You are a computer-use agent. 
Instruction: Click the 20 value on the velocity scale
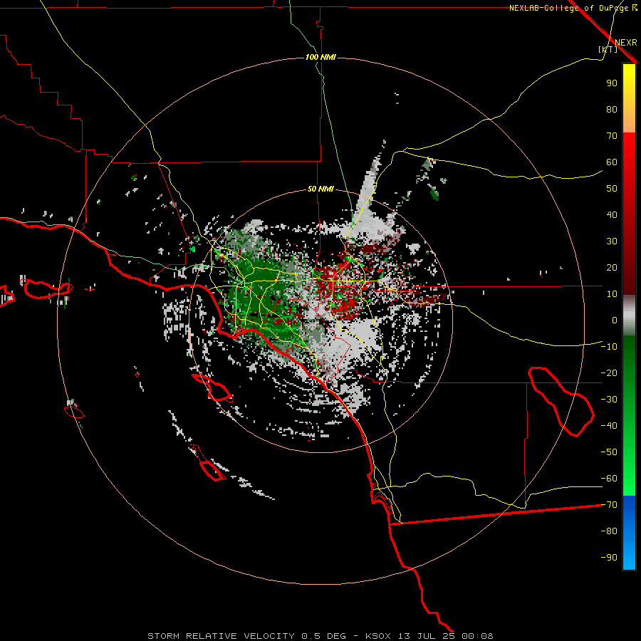[x=612, y=268]
